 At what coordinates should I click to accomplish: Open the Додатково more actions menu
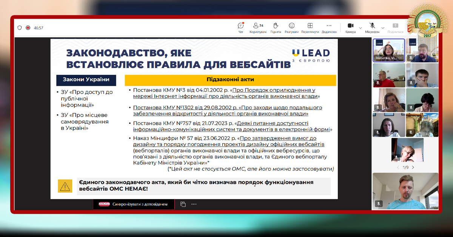pyautogui.click(x=329, y=28)
